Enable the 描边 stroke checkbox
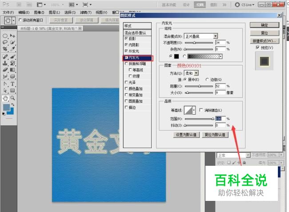The width and height of the screenshot is (289, 212). 126,107
